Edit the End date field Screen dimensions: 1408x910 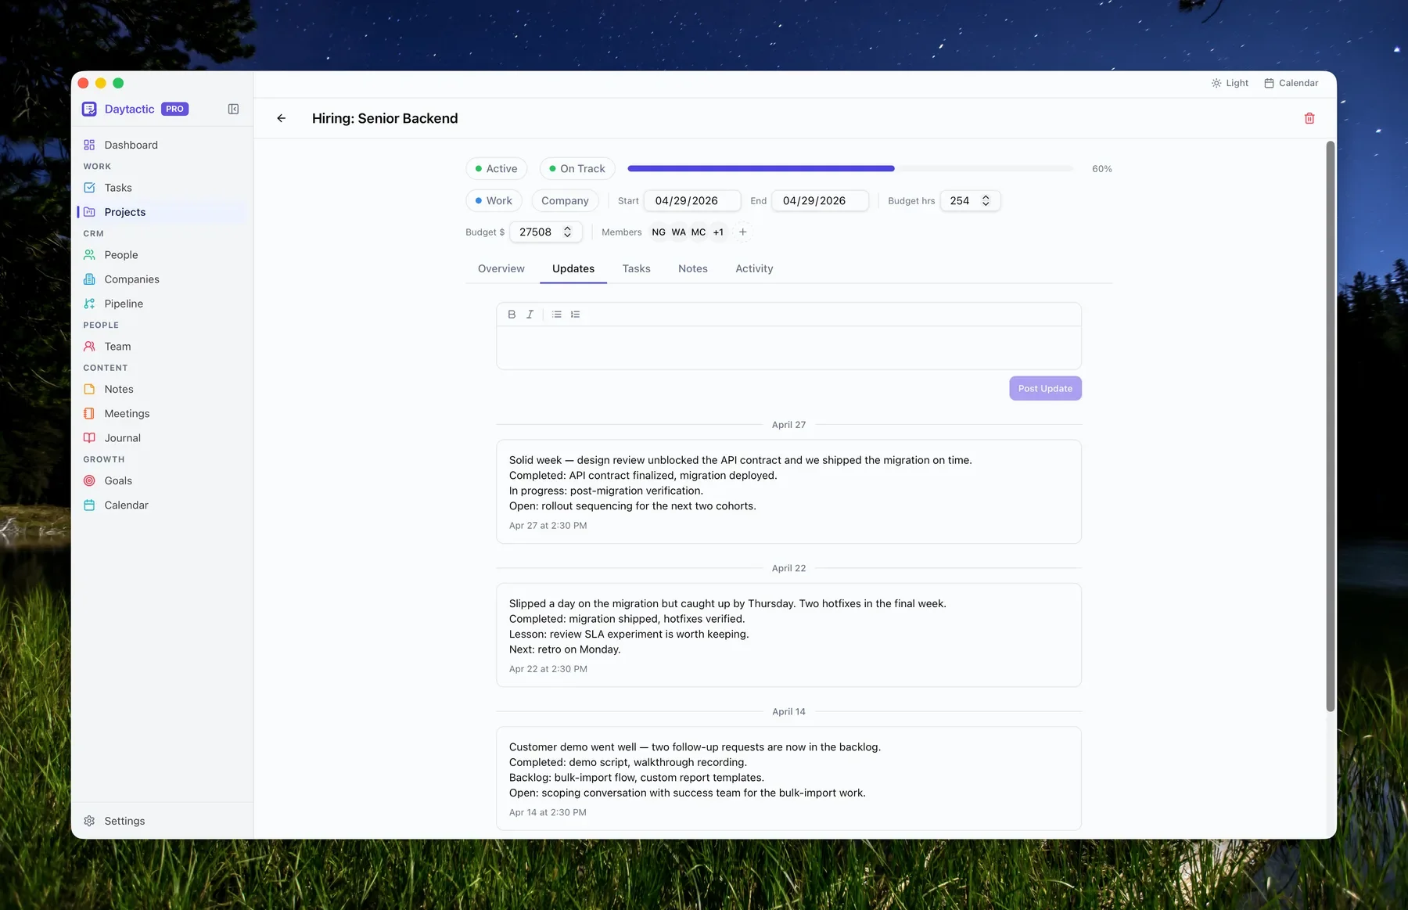(x=820, y=201)
